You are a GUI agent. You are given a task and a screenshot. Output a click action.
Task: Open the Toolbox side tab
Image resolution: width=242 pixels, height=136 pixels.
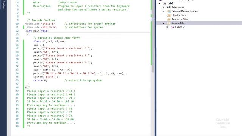(x=3, y=5)
